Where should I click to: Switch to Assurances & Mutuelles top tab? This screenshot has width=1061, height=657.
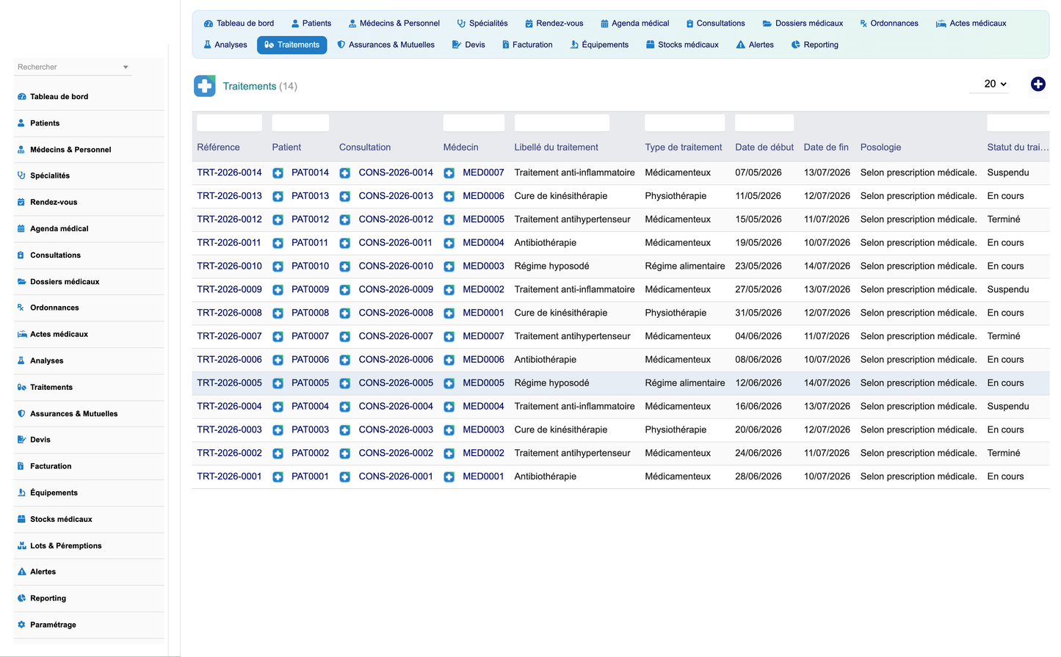385,45
